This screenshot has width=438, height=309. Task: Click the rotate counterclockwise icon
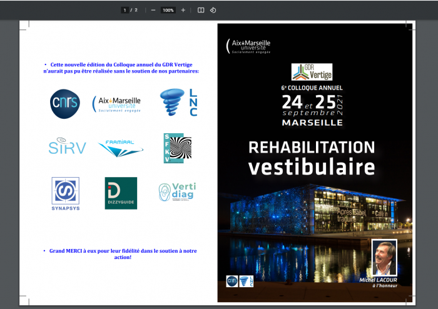(213, 11)
